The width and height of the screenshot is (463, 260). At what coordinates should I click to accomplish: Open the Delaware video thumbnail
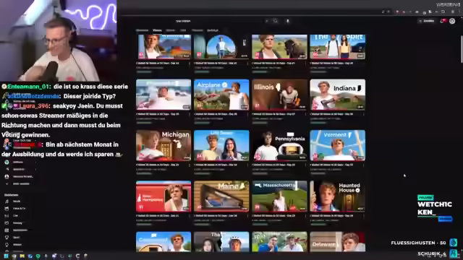click(338, 242)
